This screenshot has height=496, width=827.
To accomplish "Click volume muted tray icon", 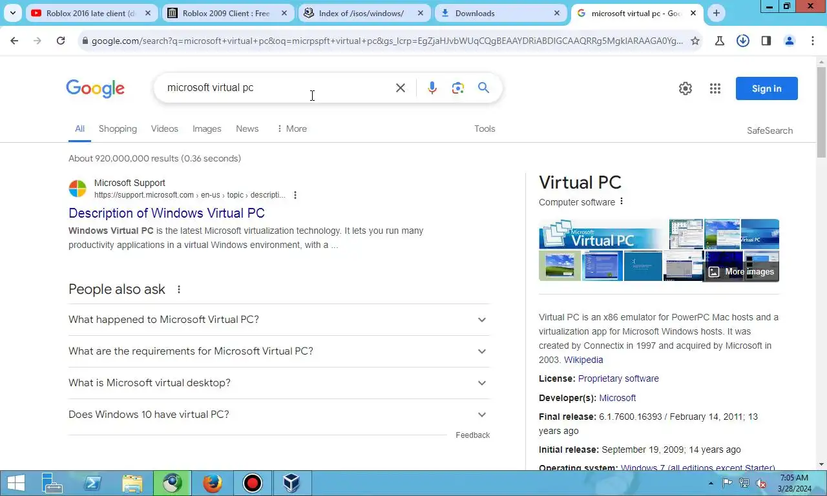I will pos(761,483).
